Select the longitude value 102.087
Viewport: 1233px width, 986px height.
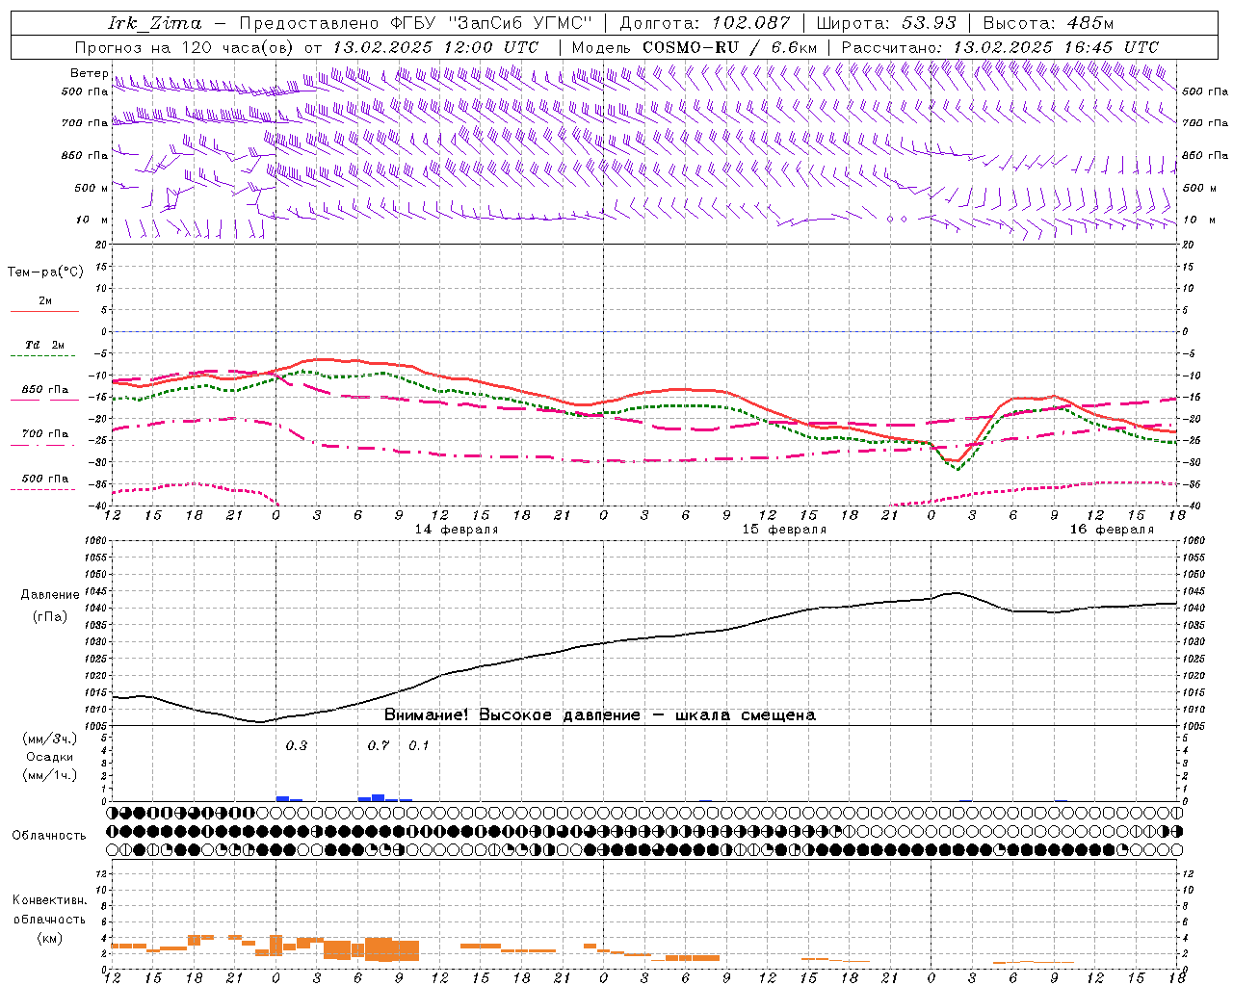751,23
